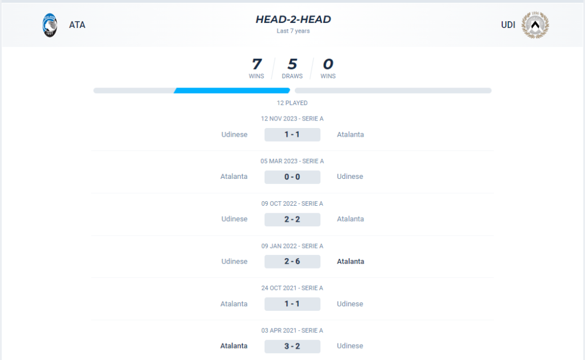Select the 1 - 1 score from 12 Nov 2023
This screenshot has height=360, width=585.
(292, 135)
